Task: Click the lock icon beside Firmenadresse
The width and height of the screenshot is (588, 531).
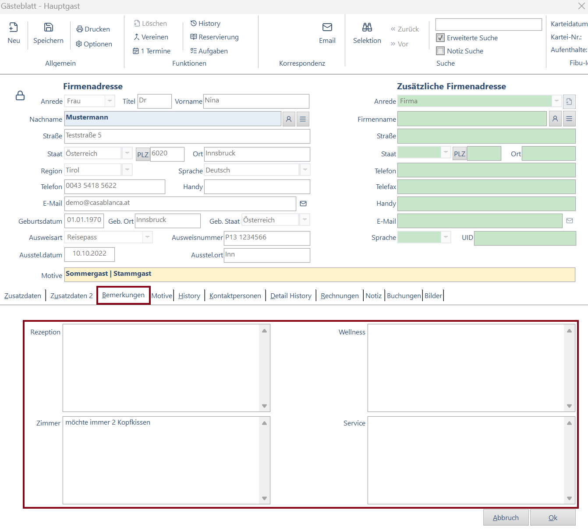Action: click(20, 95)
